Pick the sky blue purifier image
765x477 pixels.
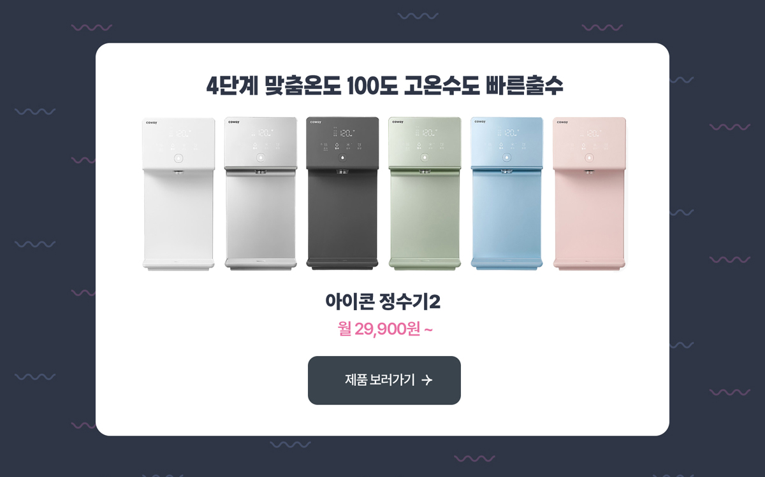click(507, 193)
